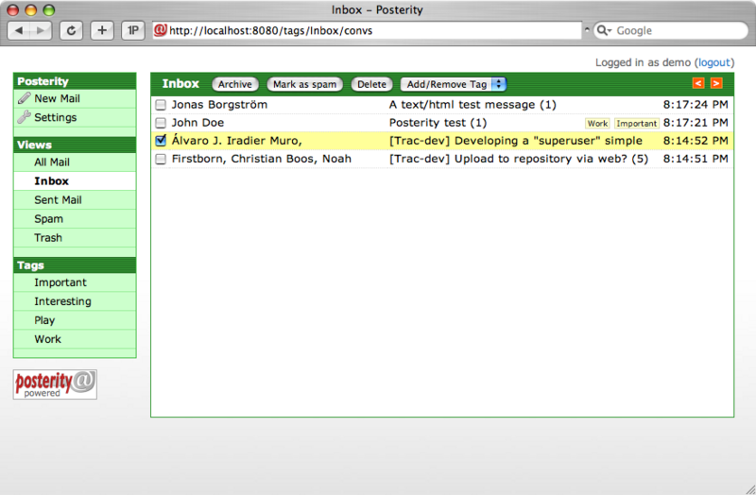Compose with the New Mail link
This screenshot has width=756, height=495.
click(57, 98)
